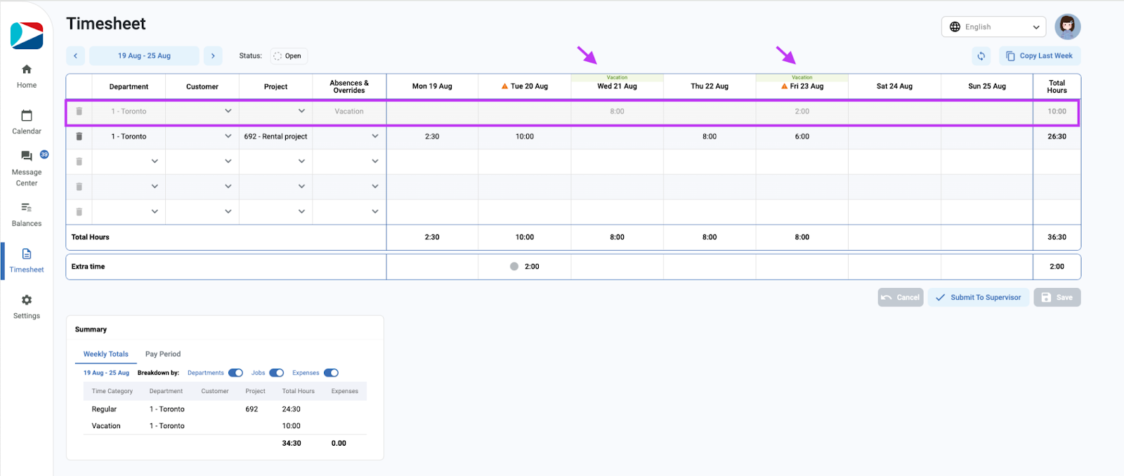
Task: Switch to Weekly Totals tab
Action: (106, 354)
